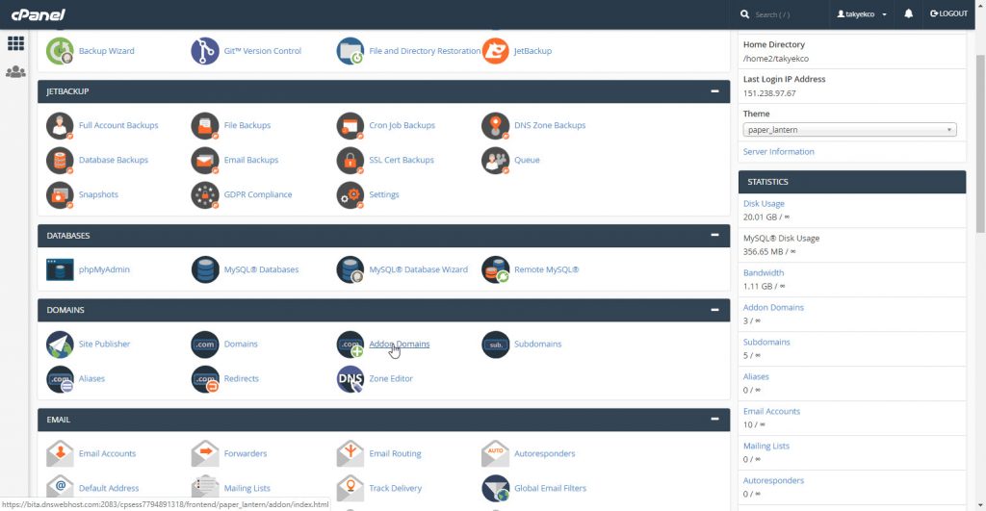Open the Redirects icon
The height and width of the screenshot is (511, 986).
(205, 379)
